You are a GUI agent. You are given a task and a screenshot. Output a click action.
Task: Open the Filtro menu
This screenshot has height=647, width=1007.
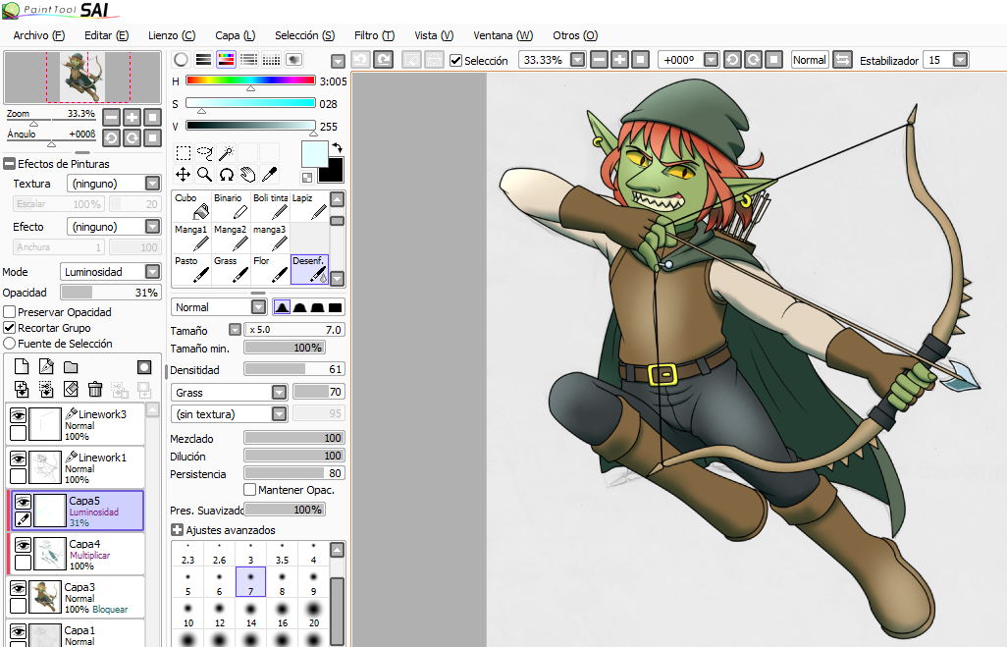(374, 35)
